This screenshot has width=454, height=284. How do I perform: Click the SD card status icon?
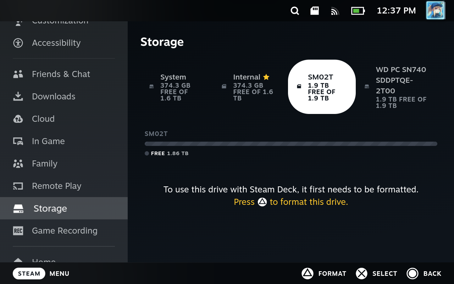315,11
